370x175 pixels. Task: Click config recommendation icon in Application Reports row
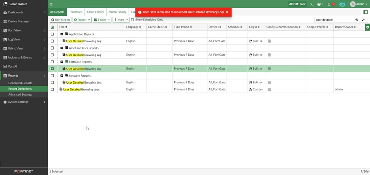tap(269, 41)
